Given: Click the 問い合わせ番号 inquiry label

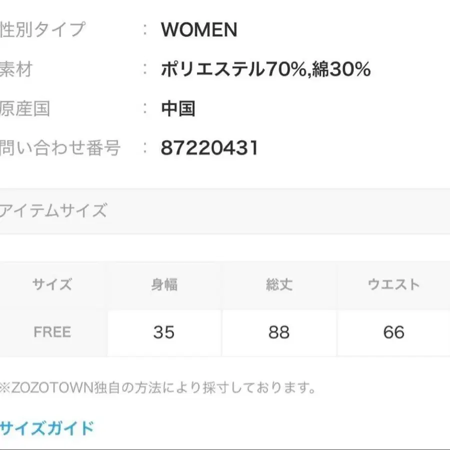Looking at the screenshot, I should [60, 147].
